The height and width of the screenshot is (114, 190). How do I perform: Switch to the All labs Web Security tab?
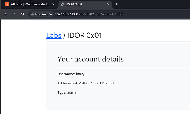(30, 4)
